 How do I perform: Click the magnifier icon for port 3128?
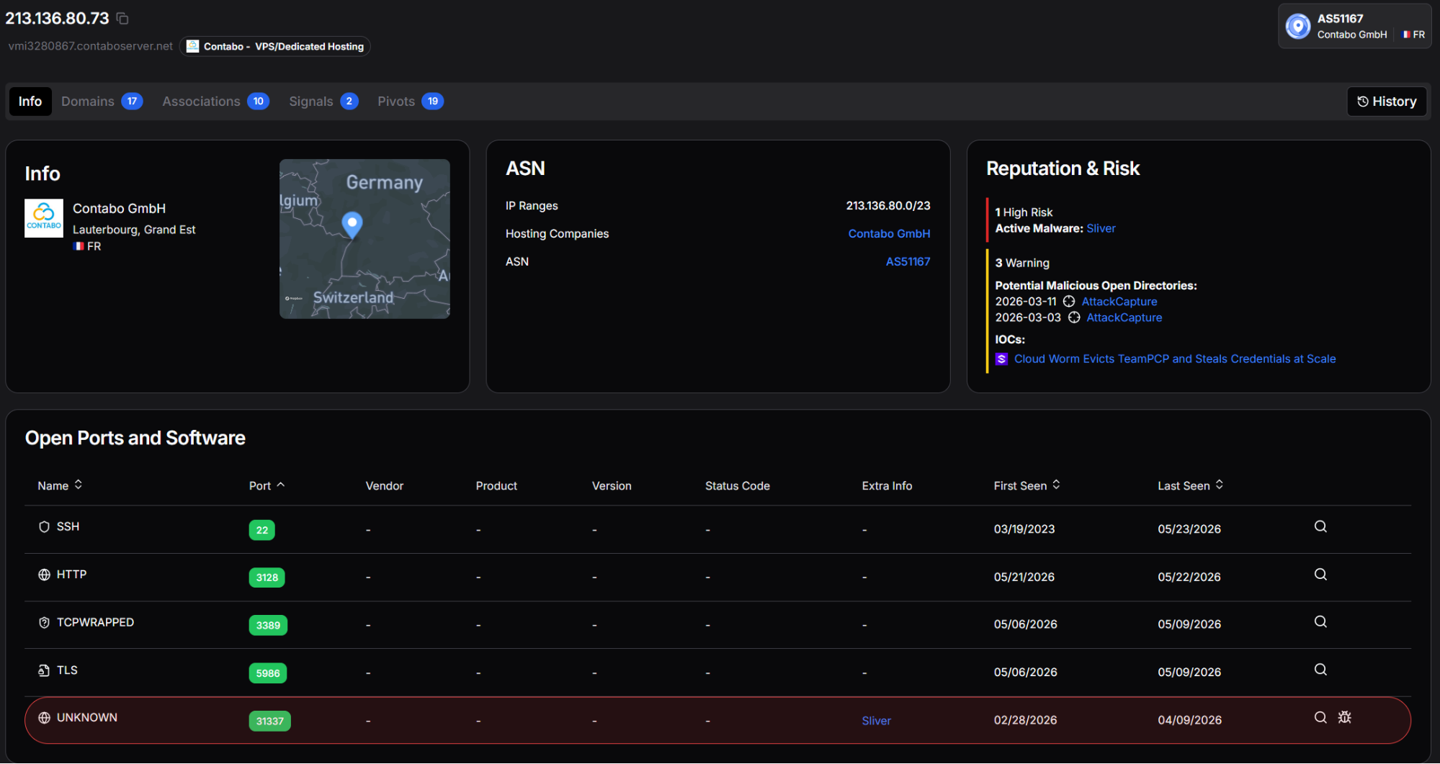click(x=1320, y=574)
